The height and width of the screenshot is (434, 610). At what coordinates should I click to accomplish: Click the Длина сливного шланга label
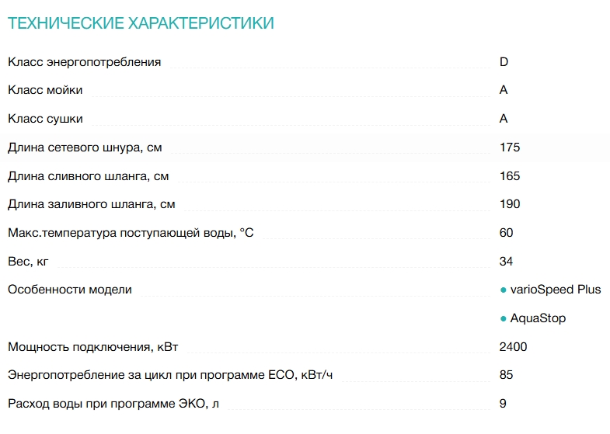88,176
